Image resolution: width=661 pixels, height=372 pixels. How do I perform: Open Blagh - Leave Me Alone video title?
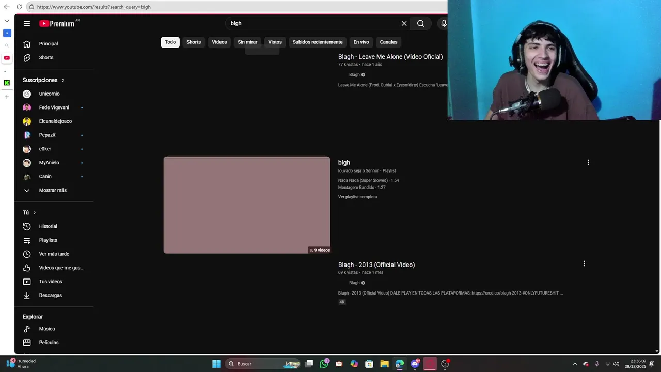click(390, 57)
